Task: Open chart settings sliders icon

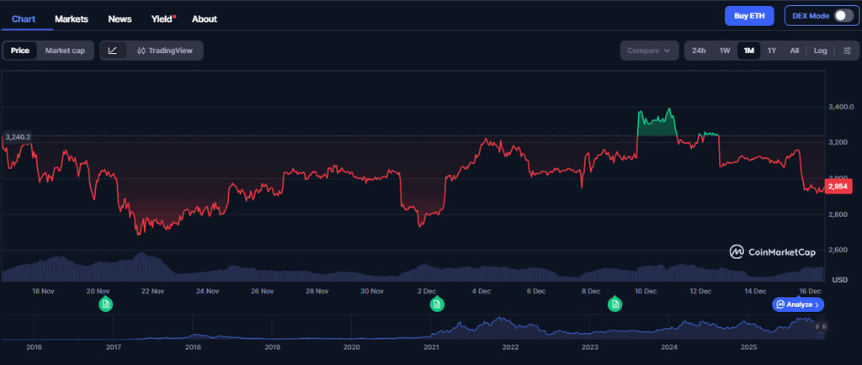Action: tap(847, 50)
